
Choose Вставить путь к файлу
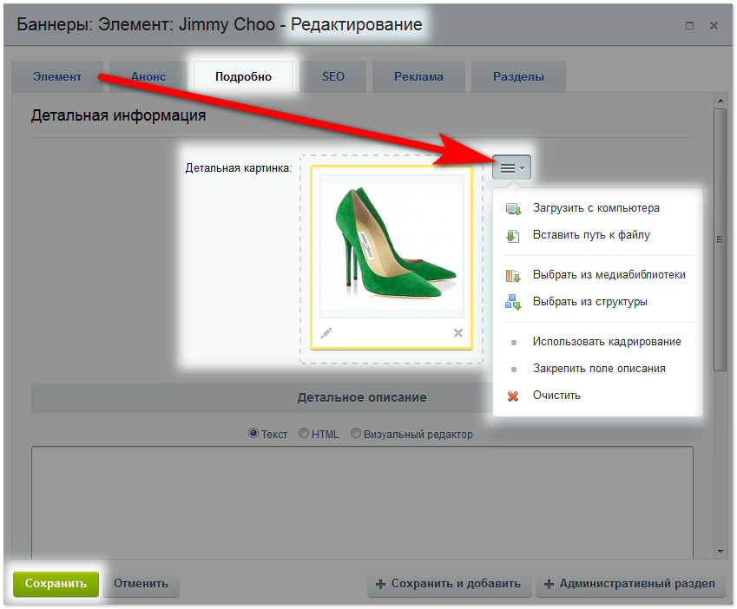pyautogui.click(x=591, y=235)
